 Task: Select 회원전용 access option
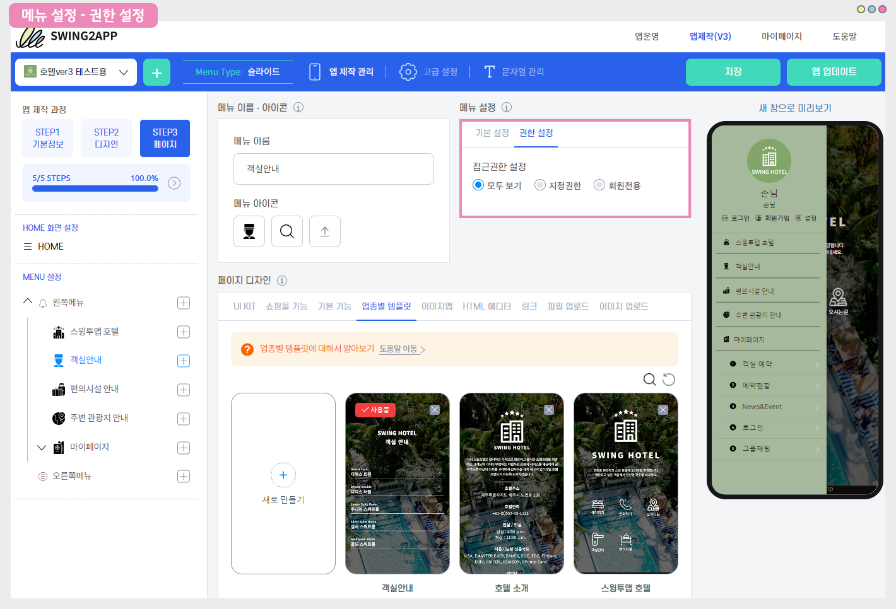tap(599, 185)
